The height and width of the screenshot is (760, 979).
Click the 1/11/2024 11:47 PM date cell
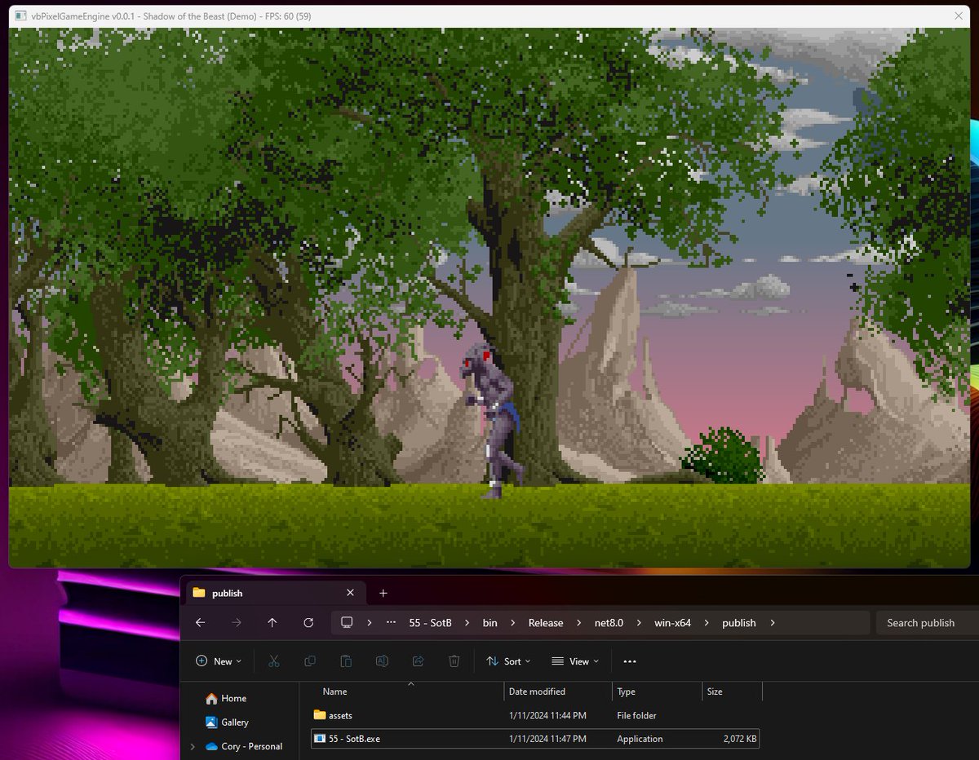click(x=547, y=739)
